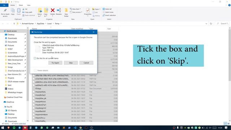Click Cancel in File In Use dialog

(x=86, y=63)
